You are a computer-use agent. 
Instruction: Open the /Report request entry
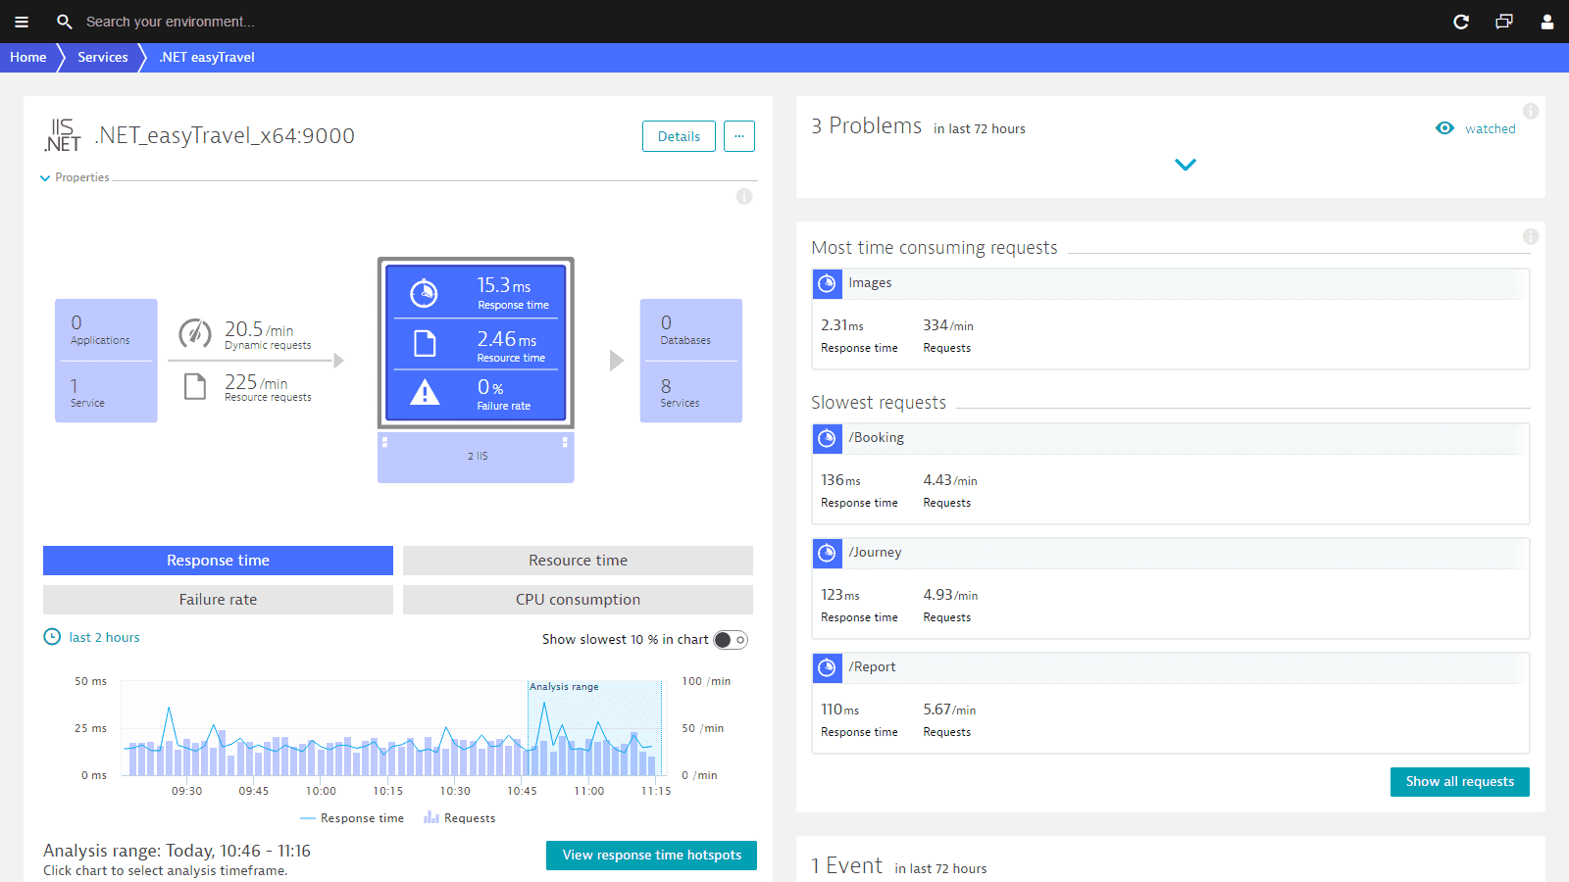click(1171, 704)
